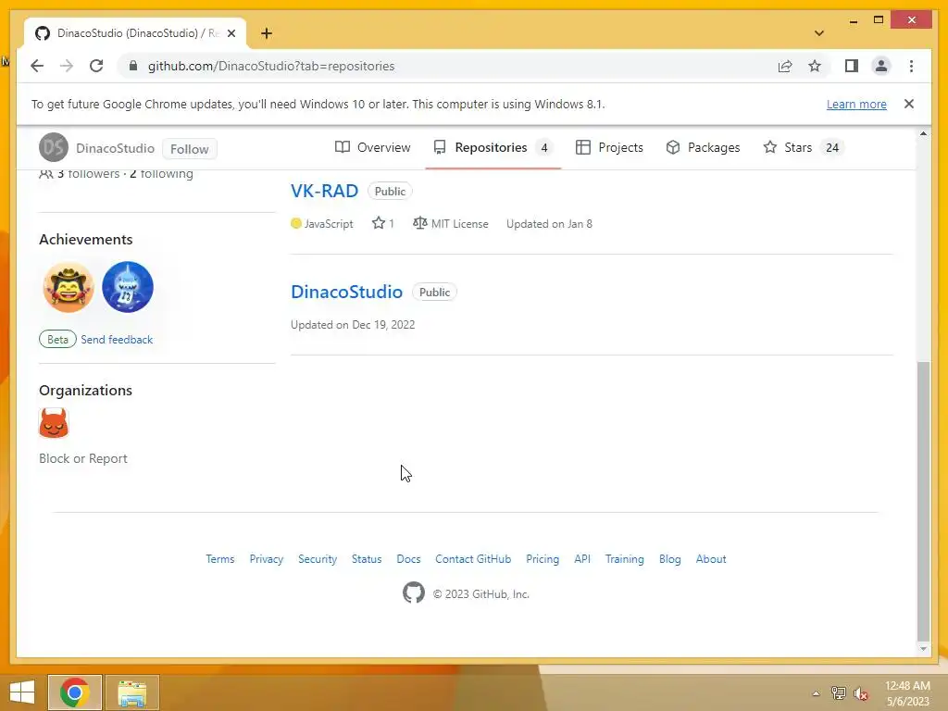This screenshot has width=948, height=711.
Task: Open the Status footer link
Action: (x=367, y=559)
